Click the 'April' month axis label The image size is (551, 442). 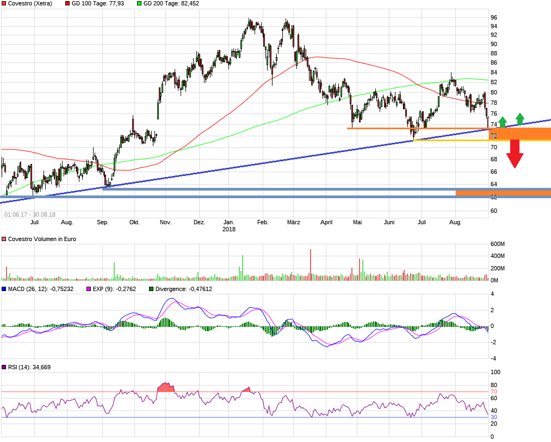[326, 223]
